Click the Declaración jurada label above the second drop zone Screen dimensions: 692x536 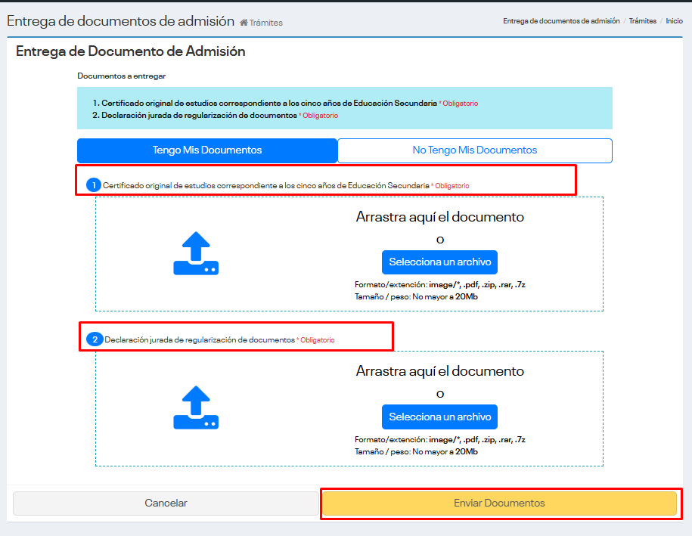coord(200,339)
